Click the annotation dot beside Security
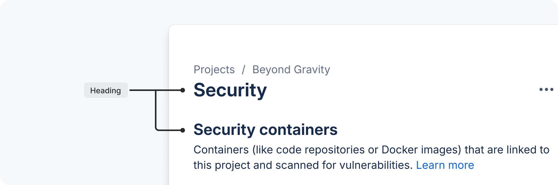Image resolution: width=558 pixels, height=185 pixels. pyautogui.click(x=183, y=90)
